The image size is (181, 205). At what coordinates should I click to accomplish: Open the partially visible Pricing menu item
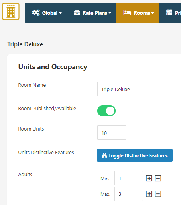coord(173,13)
